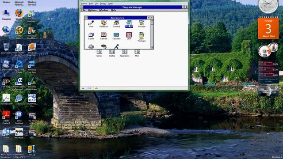
Task: Click the CPU meter gadget
Action: [x=268, y=50]
